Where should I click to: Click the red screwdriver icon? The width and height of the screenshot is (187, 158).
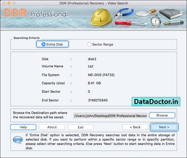point(130,23)
